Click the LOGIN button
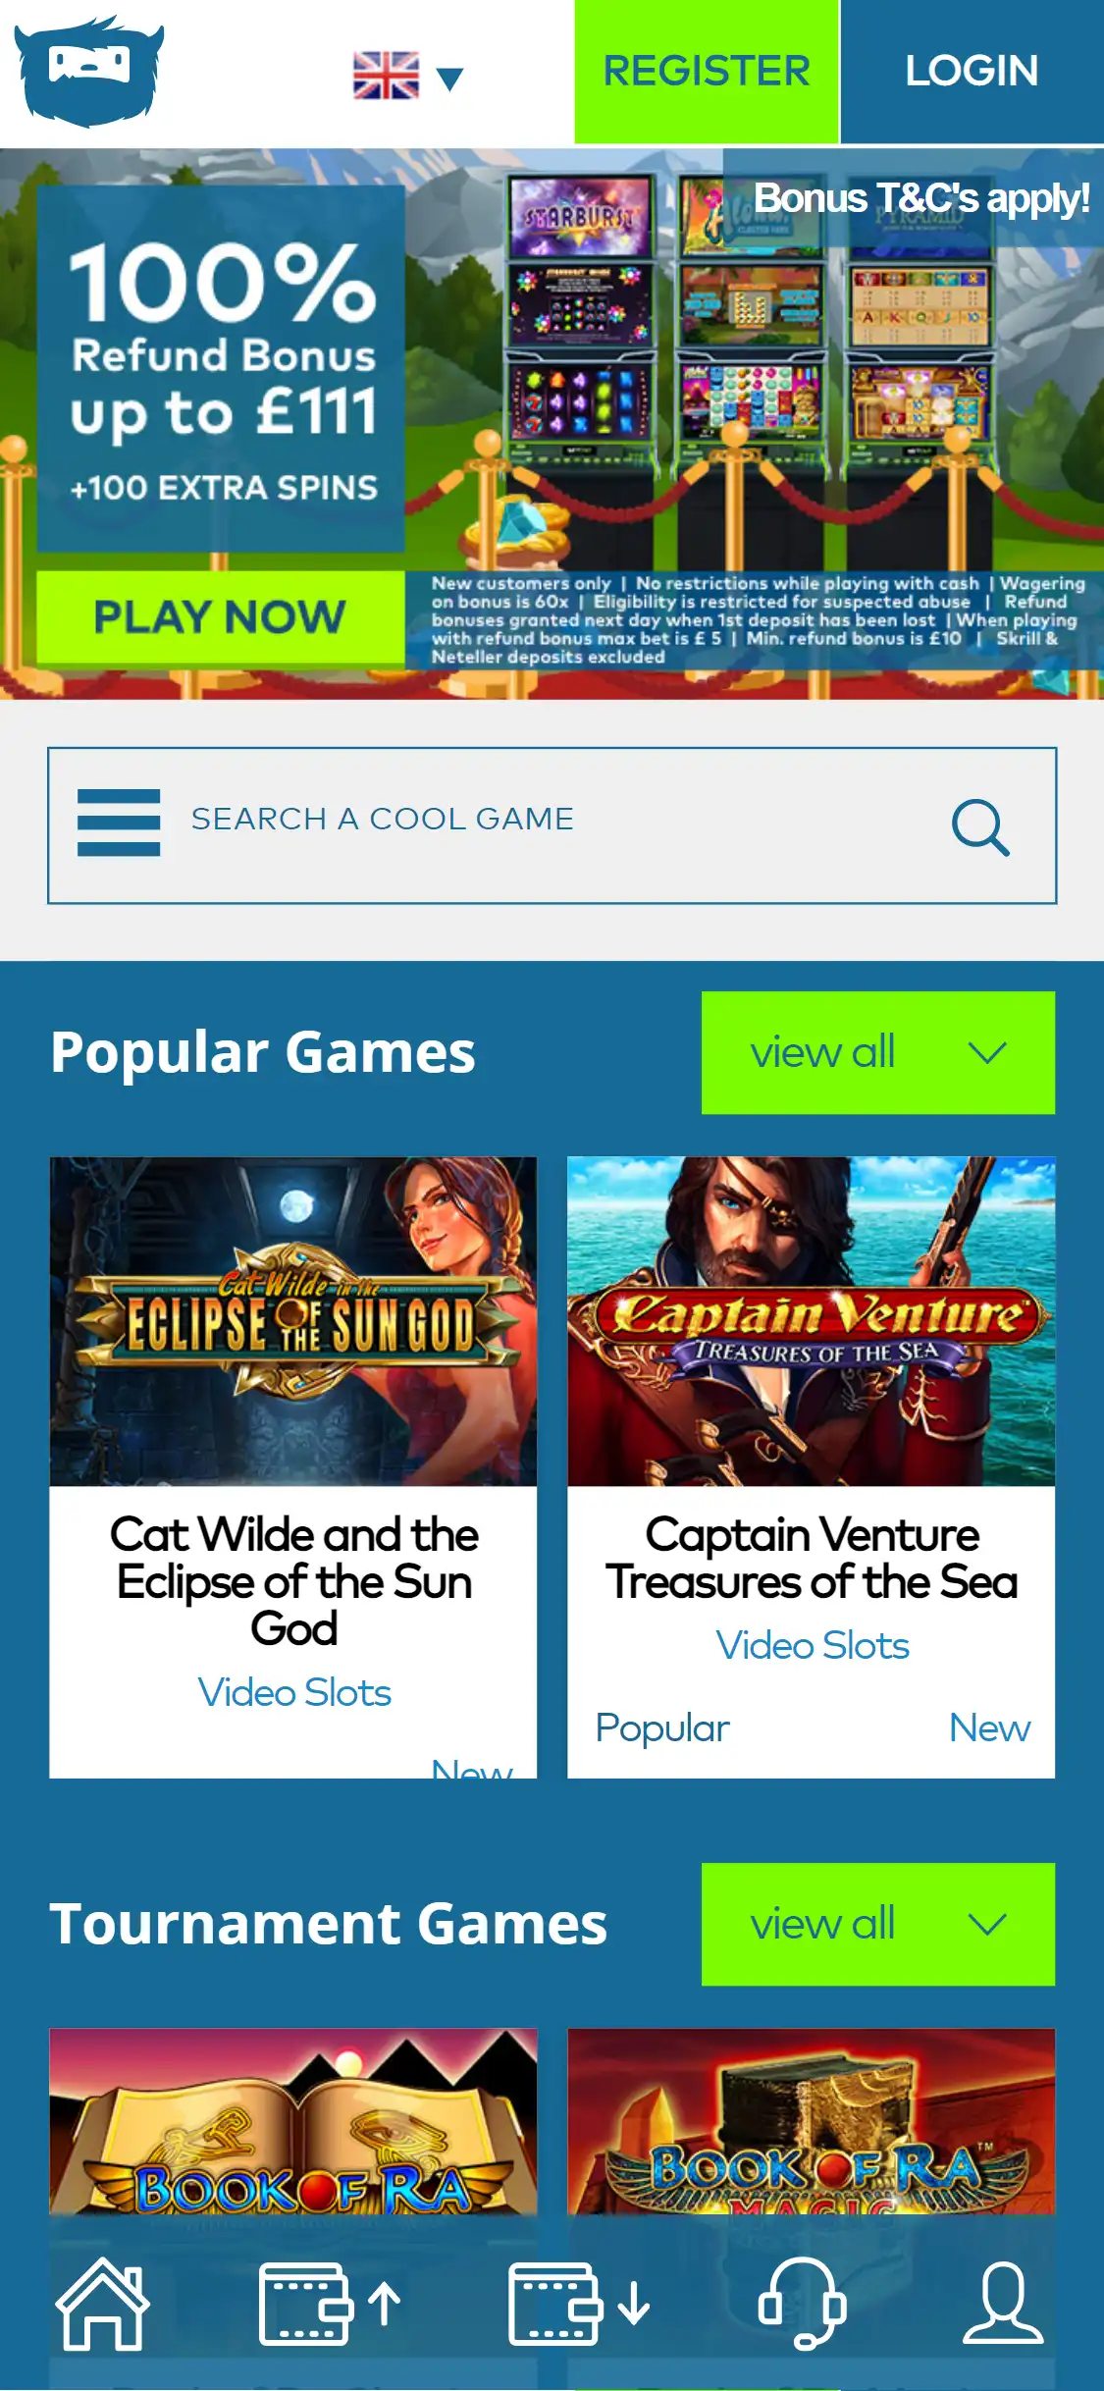The height and width of the screenshot is (2391, 1104). pos(973,72)
